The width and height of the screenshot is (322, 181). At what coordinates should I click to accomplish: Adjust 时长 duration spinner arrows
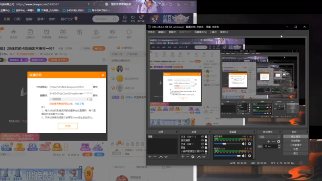[279, 146]
